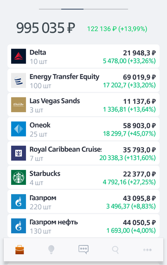Switch to the leftmost page indicator segment
Image resolution: width=167 pixels, height=265 pixels.
click(50, 9)
